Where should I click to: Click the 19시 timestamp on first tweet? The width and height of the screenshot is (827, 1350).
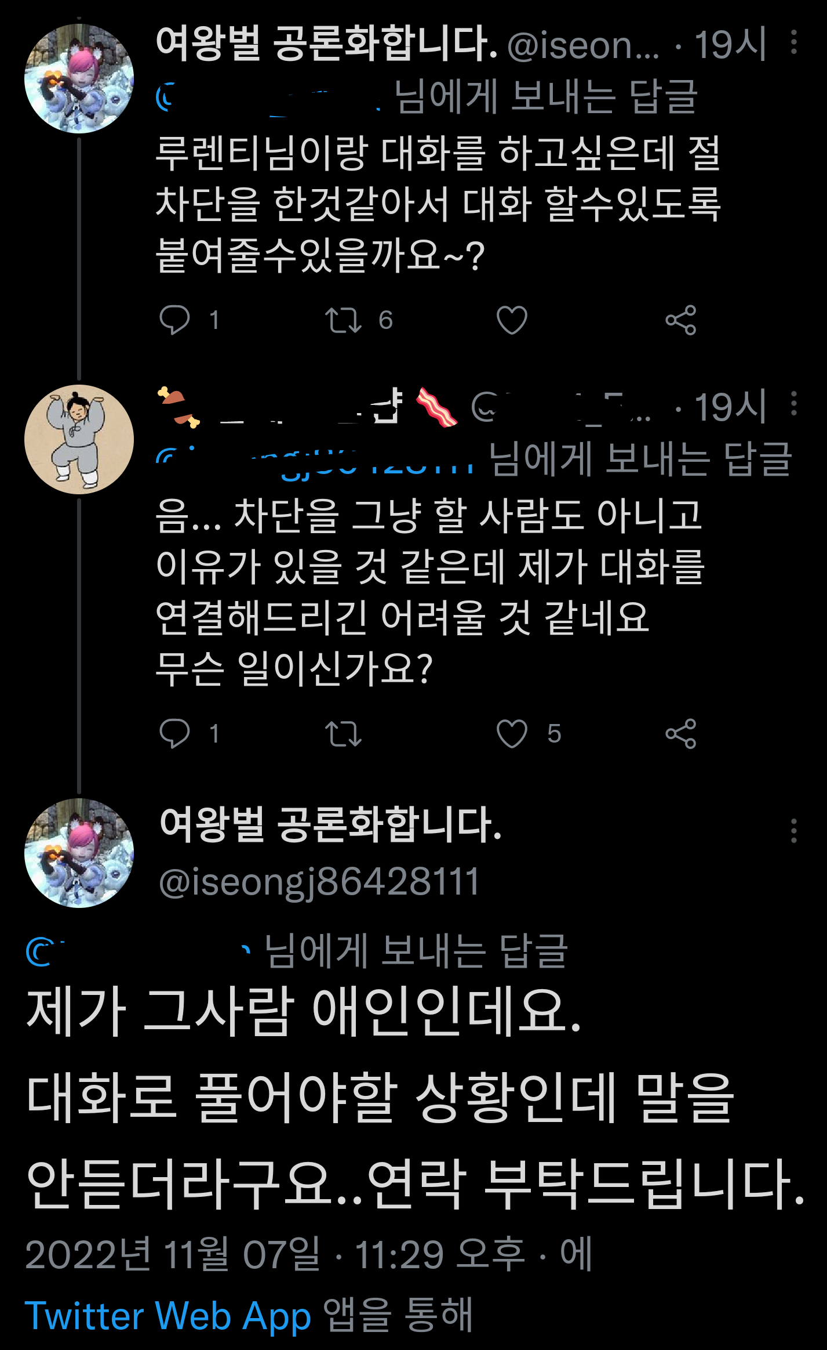coord(730,44)
